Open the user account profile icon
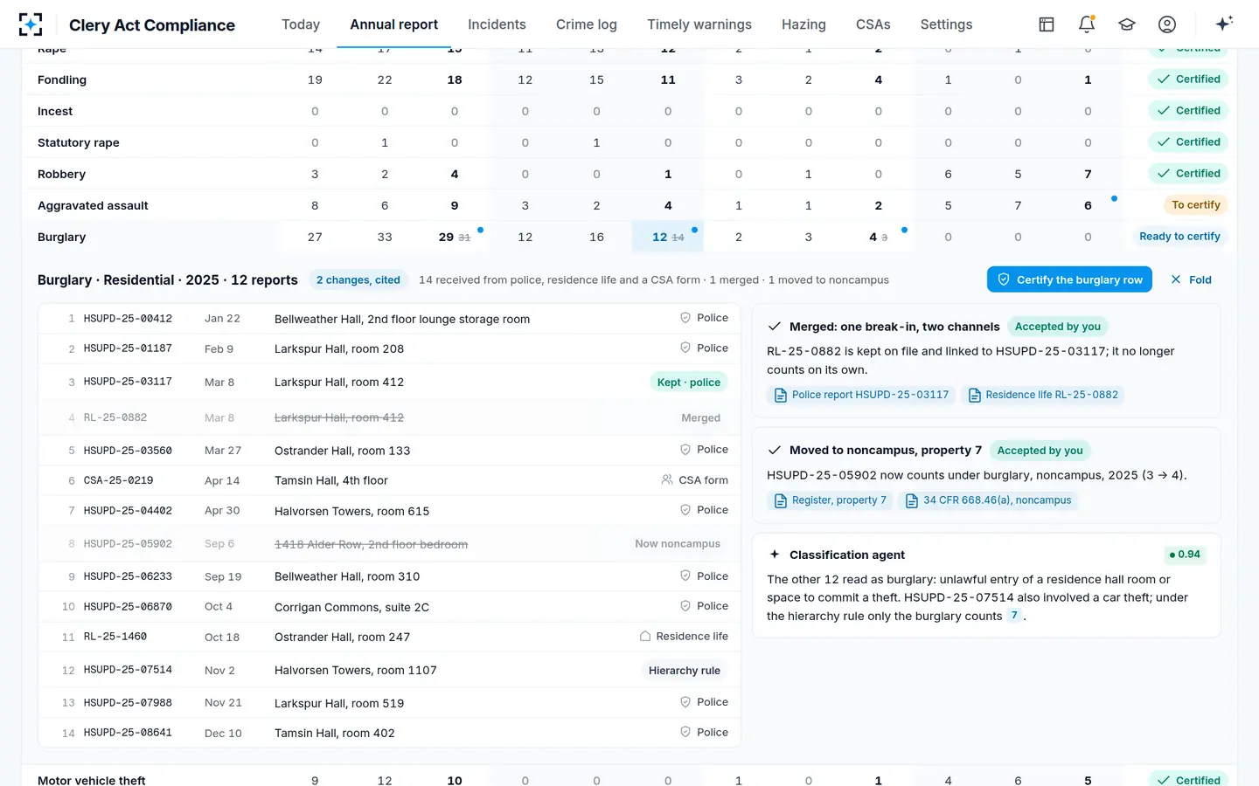This screenshot has height=786, width=1259. pos(1167,24)
